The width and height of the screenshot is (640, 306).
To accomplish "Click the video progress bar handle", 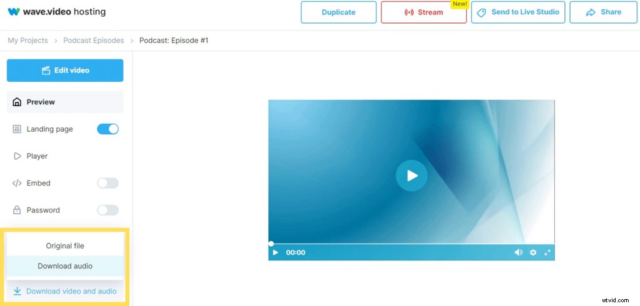I will click(271, 244).
